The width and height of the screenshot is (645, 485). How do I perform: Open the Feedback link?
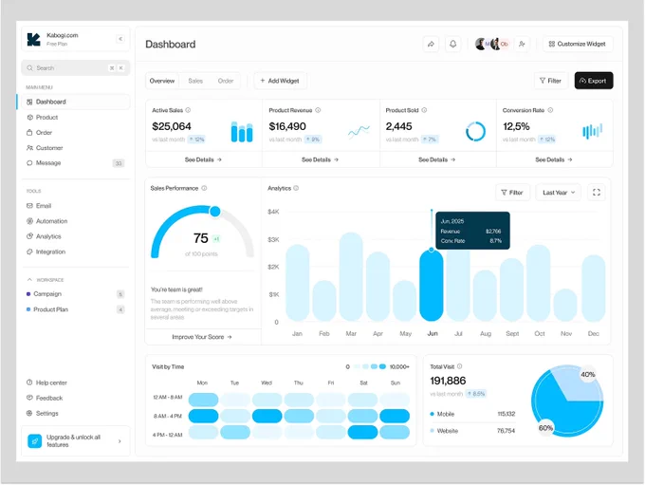pyautogui.click(x=45, y=398)
